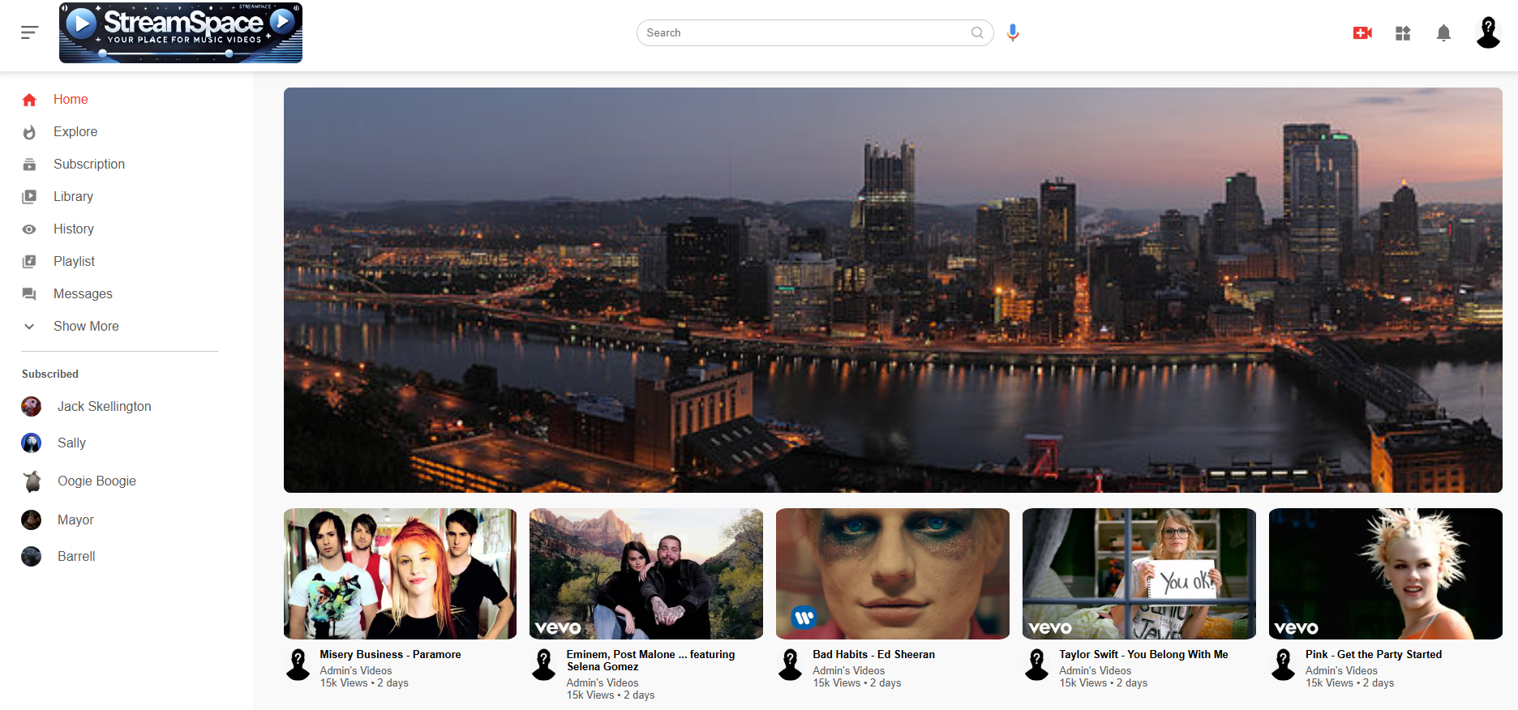Open Oogie Boogie subscription link
The height and width of the screenshot is (710, 1518).
96,481
